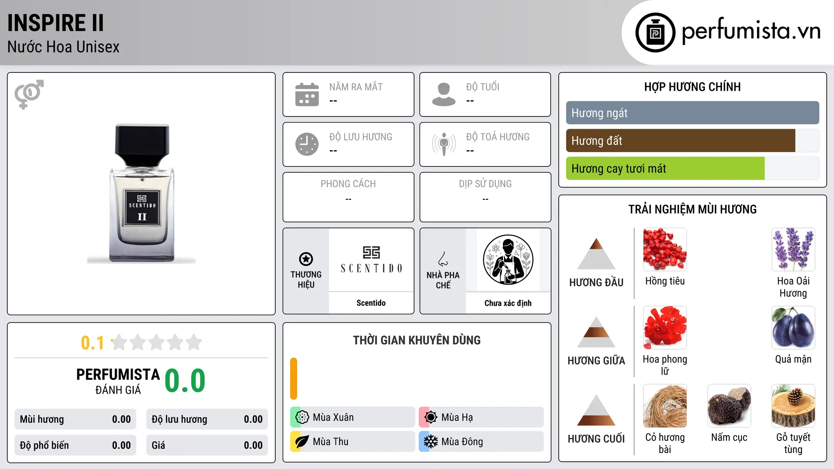
Task: Click the perfumer illustration icon
Action: click(508, 260)
